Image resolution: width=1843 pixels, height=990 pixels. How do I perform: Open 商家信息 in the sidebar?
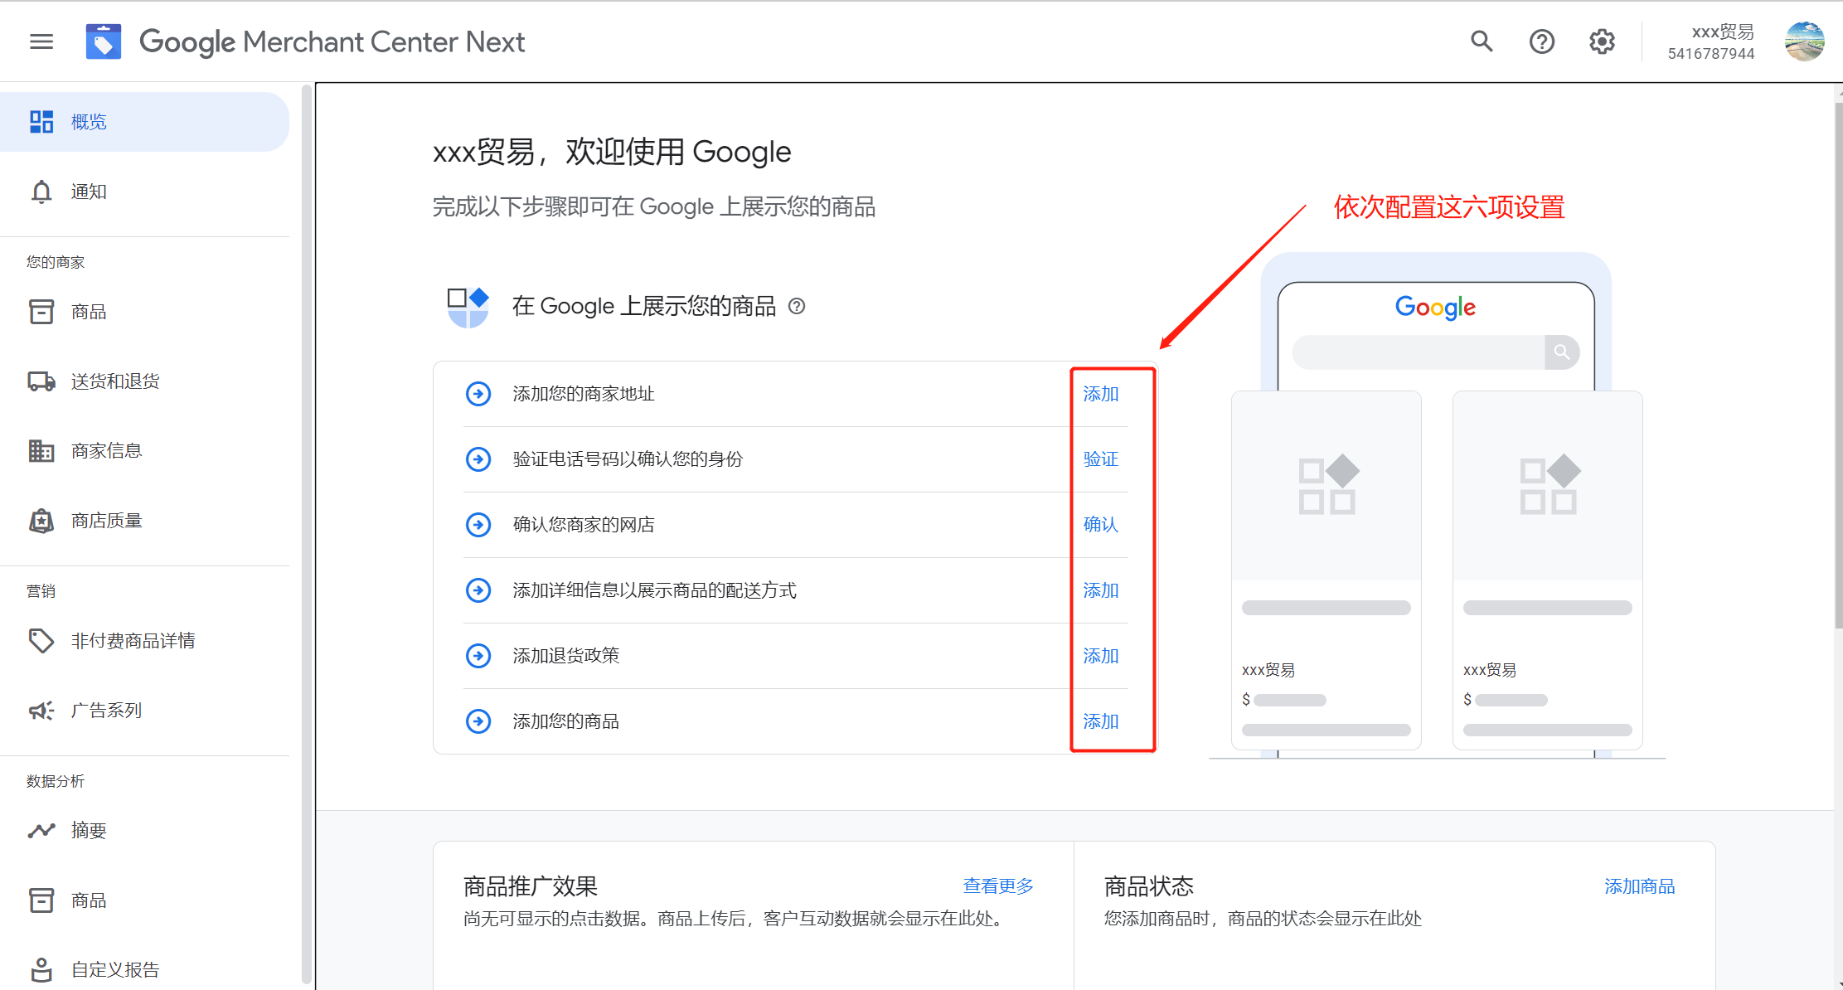[144, 451]
